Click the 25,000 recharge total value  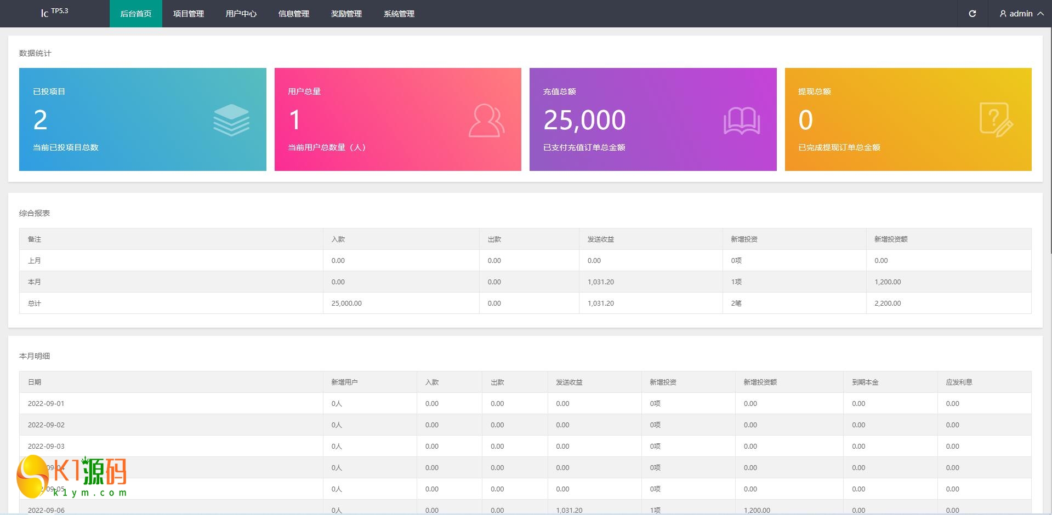(584, 120)
